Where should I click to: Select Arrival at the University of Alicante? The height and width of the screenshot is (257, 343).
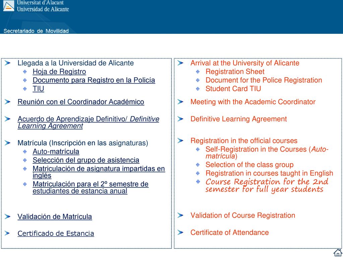tap(245, 63)
